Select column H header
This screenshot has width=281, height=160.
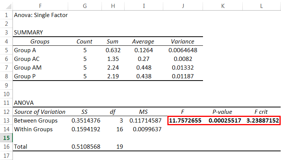tap(113, 6)
